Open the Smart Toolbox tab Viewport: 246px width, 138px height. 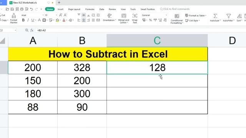pyautogui.click(x=148, y=9)
